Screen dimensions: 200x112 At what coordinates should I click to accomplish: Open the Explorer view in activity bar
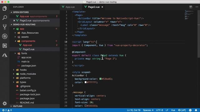(x=5, y=8)
